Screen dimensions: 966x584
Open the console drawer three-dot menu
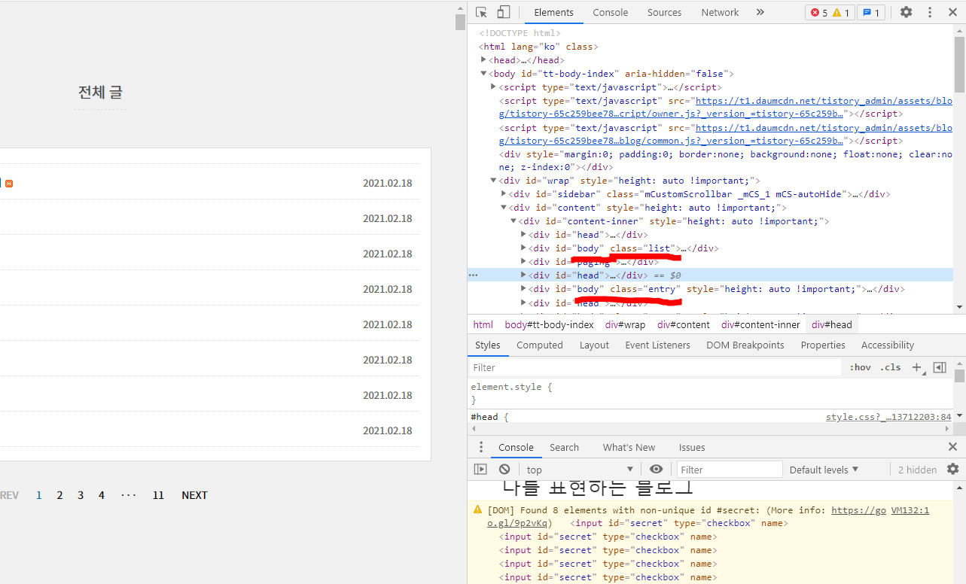[x=481, y=447]
